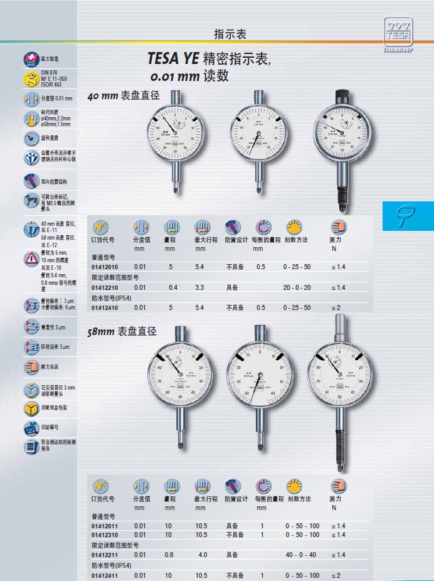This screenshot has height=581, width=434.
Task: Click the 20 - 0 - 20 graduation value
Action: 297,287
